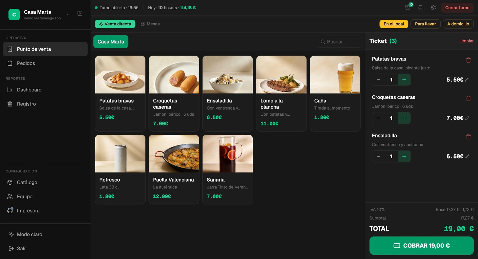Increase Ensaladilla quantity with plus

point(404,156)
